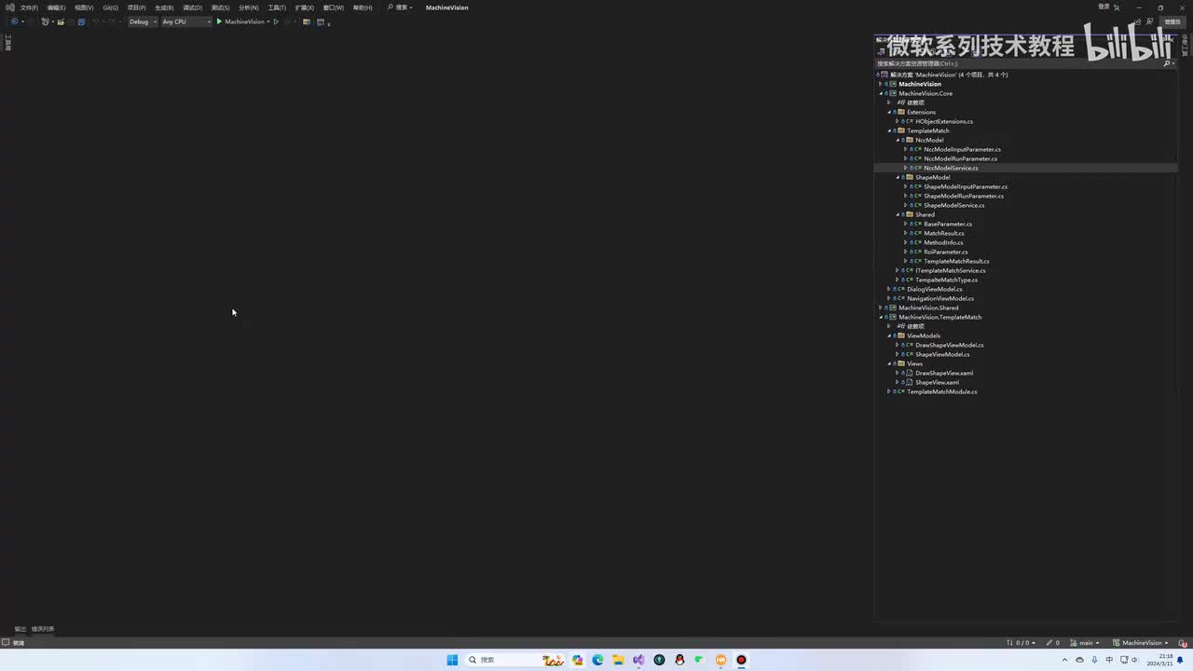Open the Solution Explorer search magnifier
1193x671 pixels.
pyautogui.click(x=1167, y=63)
